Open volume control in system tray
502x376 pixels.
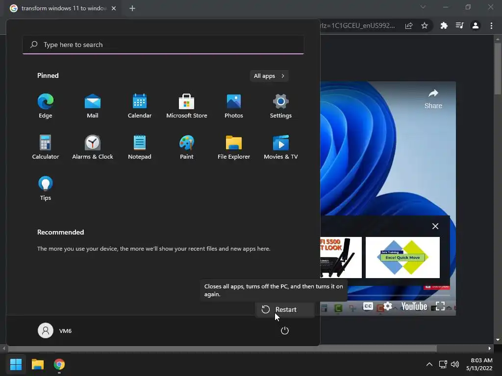(x=454, y=364)
